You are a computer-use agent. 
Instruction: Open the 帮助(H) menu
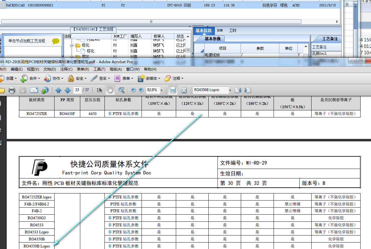point(150,69)
